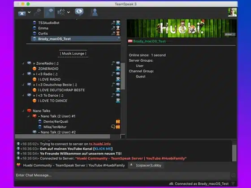Click the user avatar thumbnail at top right
251x188 pixels.
(232, 13)
